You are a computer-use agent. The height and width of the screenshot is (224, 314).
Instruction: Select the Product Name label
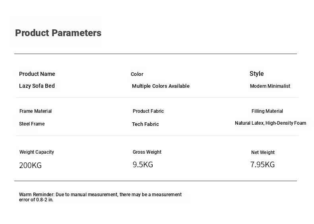[37, 74]
